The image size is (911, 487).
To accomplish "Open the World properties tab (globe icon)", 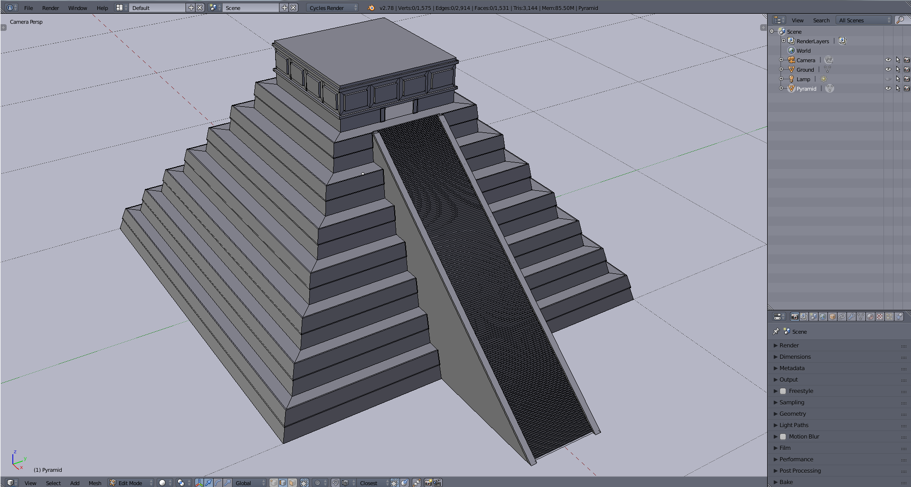I will tap(823, 317).
